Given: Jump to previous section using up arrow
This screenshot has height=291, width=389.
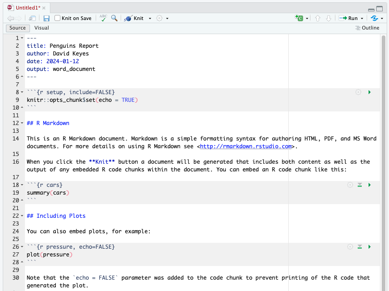Looking at the screenshot, I should pyautogui.click(x=318, y=18).
